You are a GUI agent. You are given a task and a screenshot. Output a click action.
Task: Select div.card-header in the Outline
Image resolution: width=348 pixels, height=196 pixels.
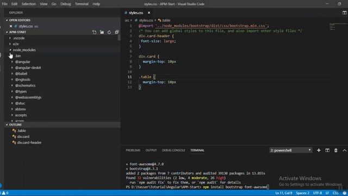(x=29, y=143)
